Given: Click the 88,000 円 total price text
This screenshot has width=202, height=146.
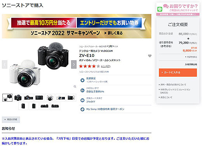Looking at the screenshot, I should click(188, 34).
